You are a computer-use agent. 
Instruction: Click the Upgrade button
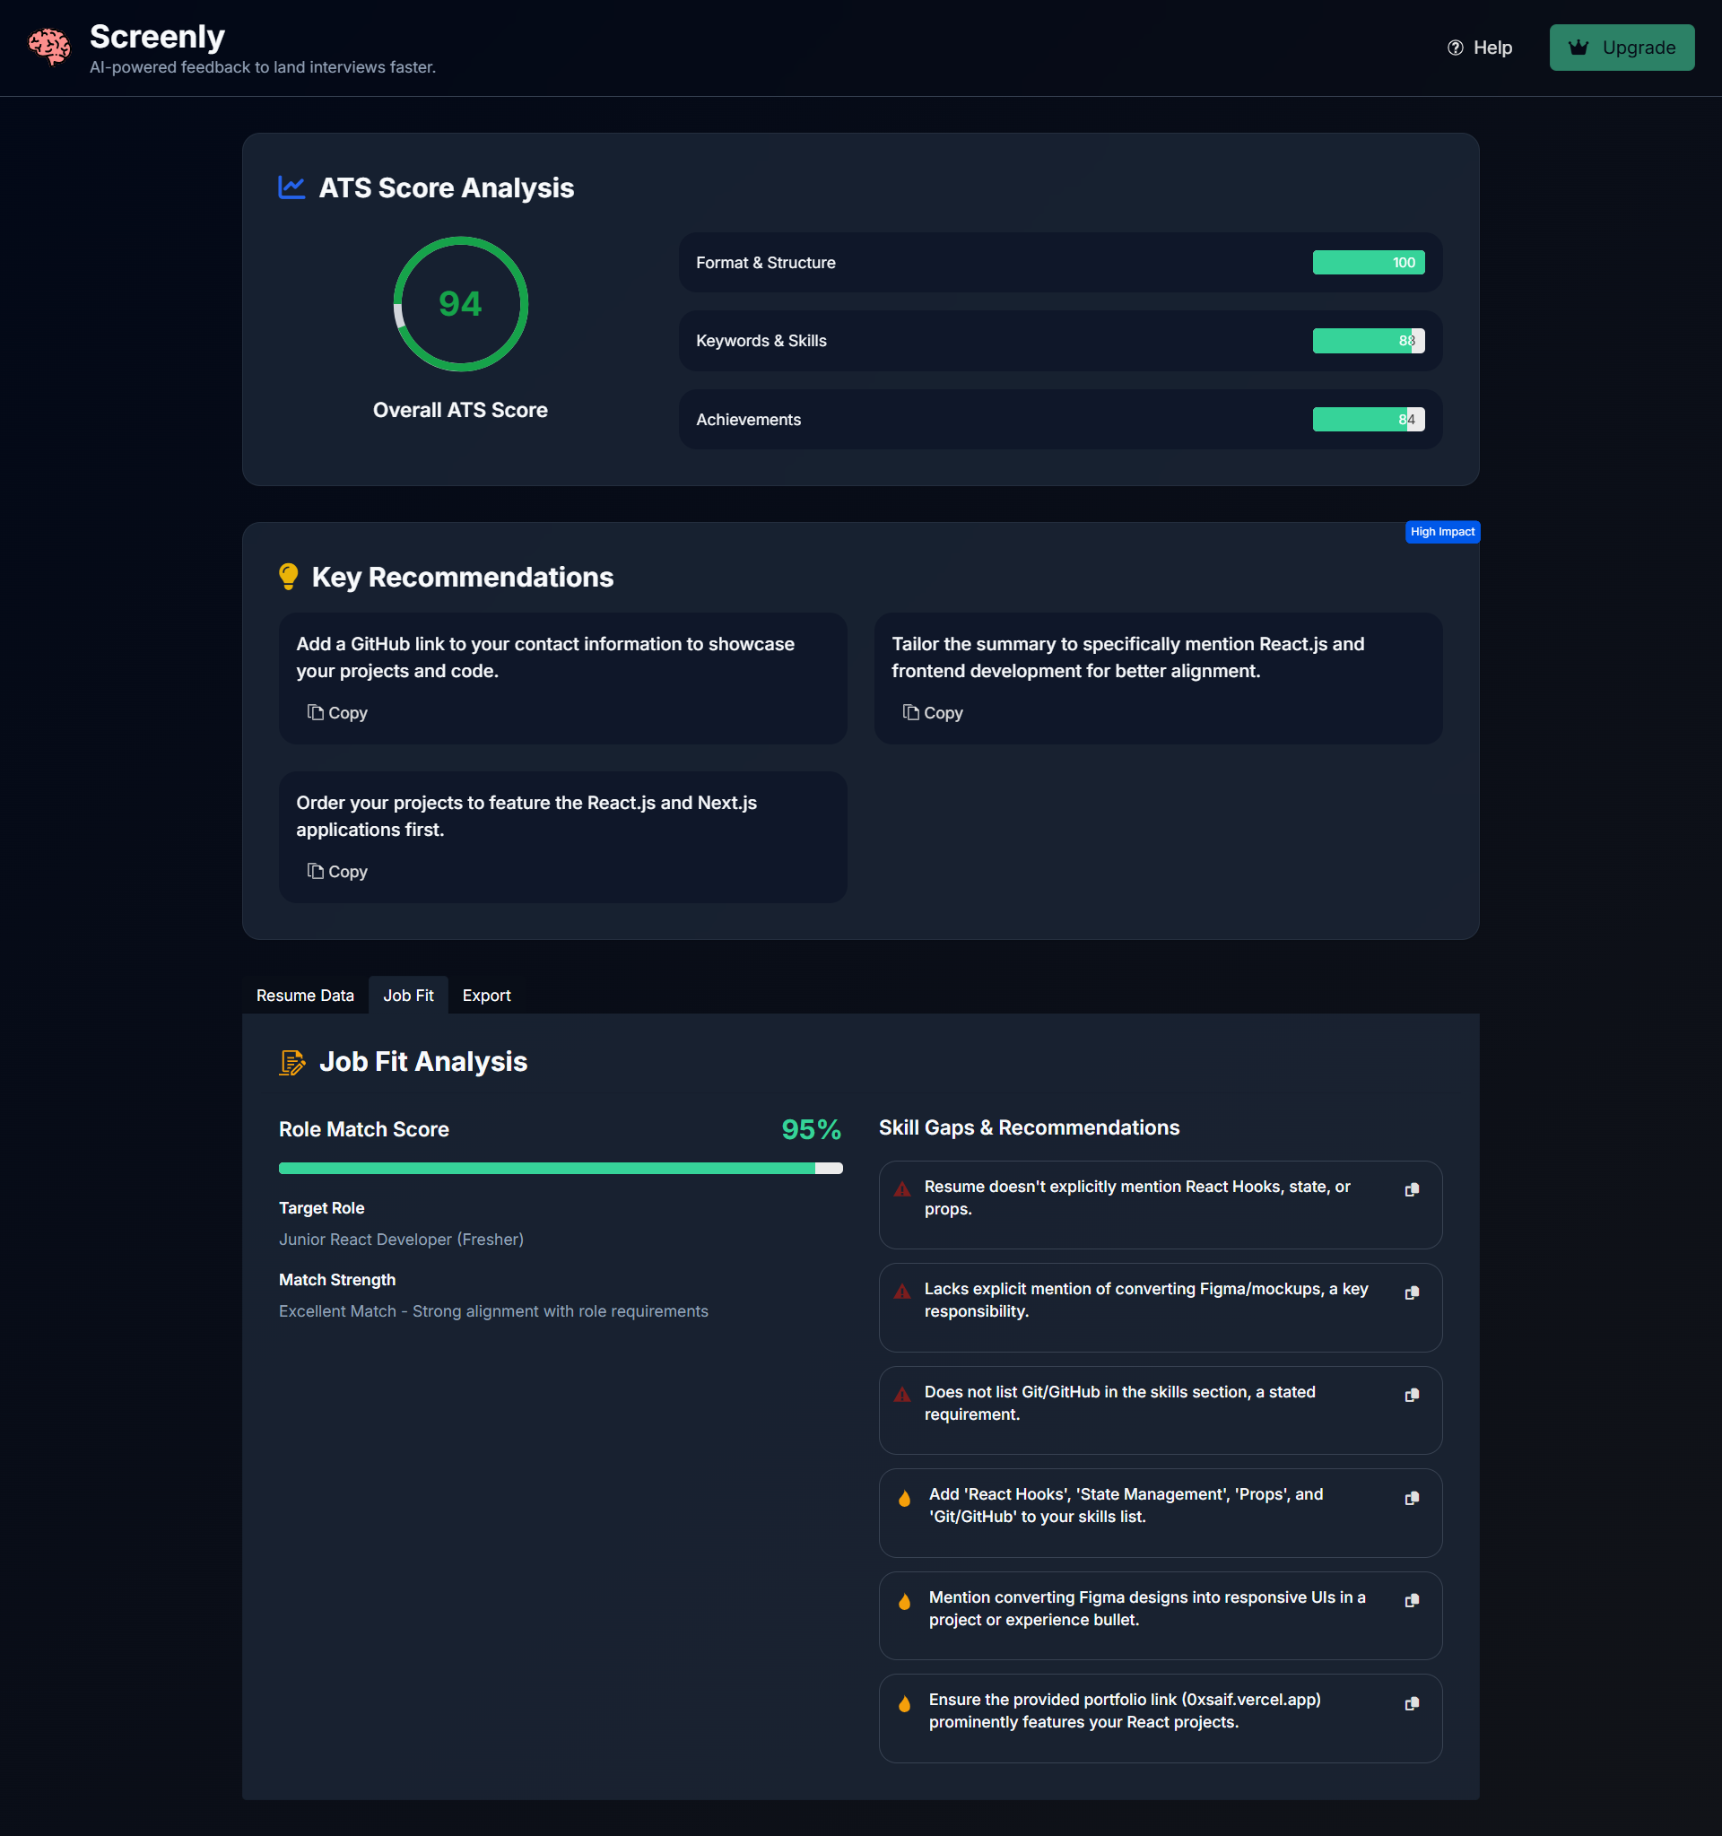[x=1621, y=48]
